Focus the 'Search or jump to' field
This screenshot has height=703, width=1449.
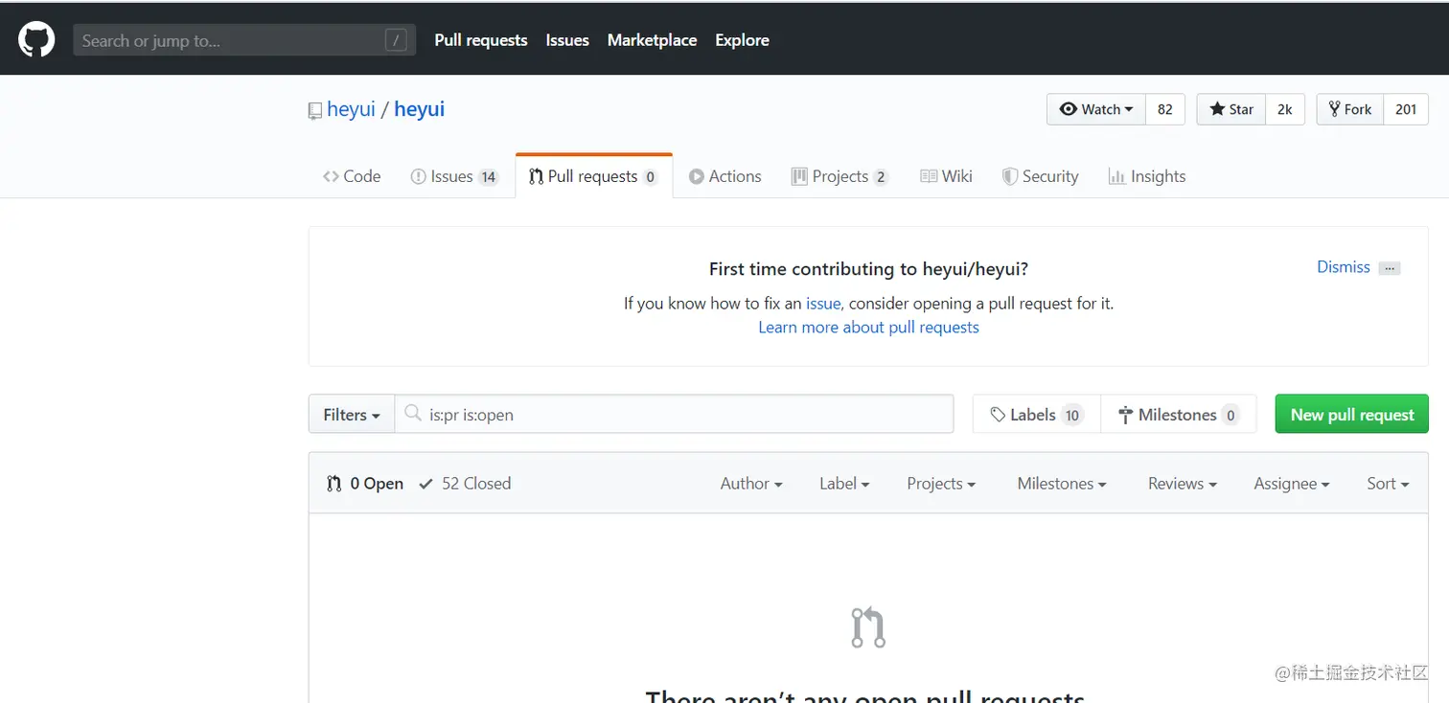244,40
